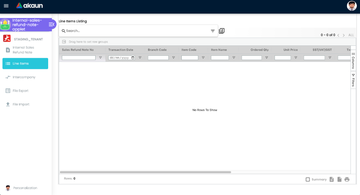Open Item Name filter menu
Image resolution: width=360 pixels, height=195 pixels.
[x=234, y=58]
